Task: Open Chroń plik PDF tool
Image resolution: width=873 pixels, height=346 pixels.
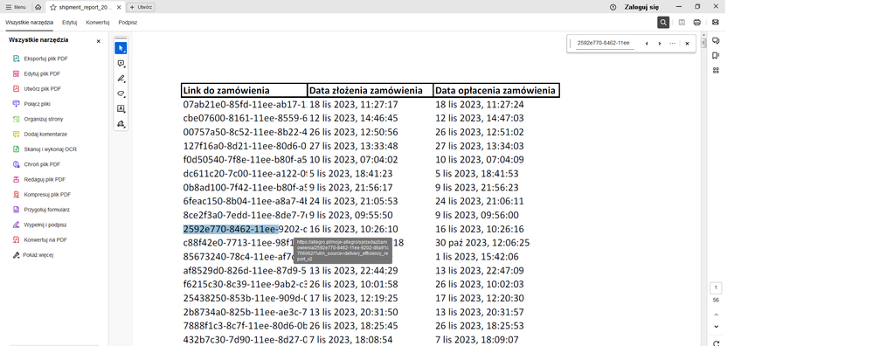Action: 37,164
